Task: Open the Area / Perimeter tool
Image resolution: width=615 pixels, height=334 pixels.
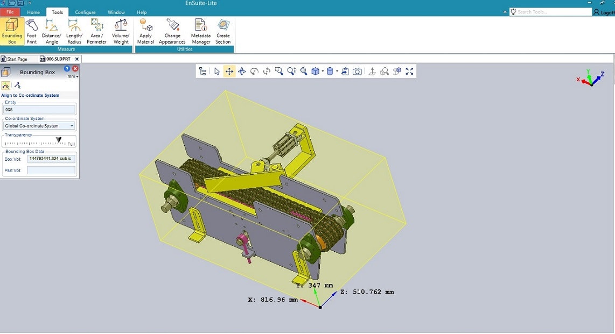Action: [96, 31]
